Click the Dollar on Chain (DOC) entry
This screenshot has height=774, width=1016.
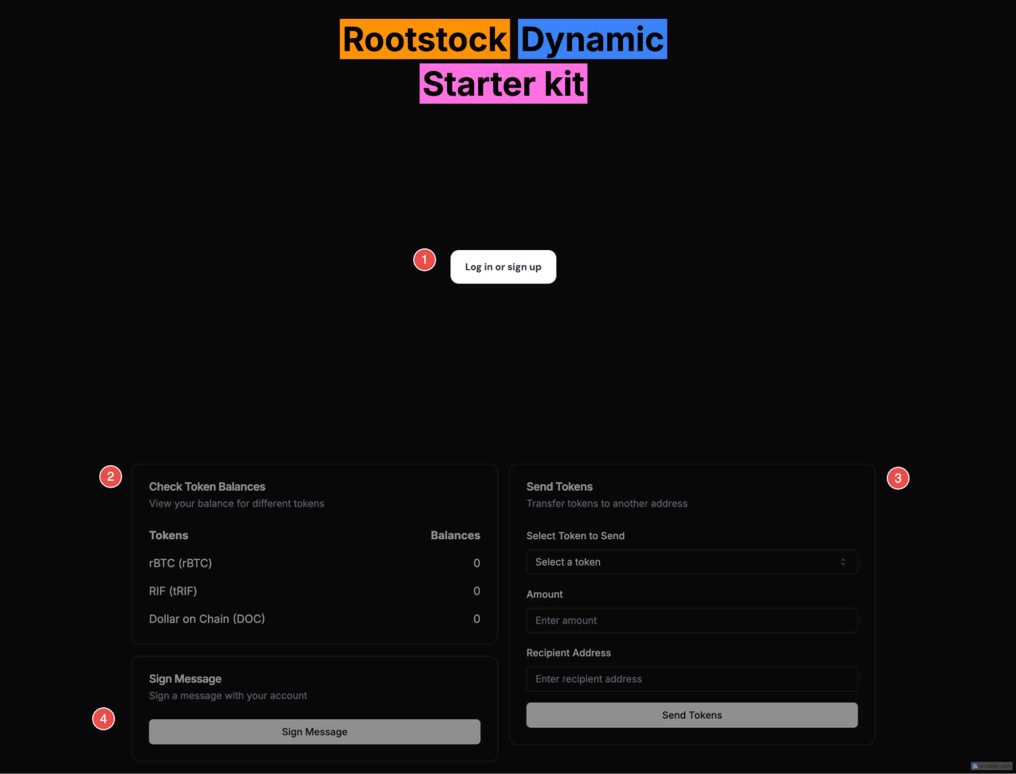pyautogui.click(x=207, y=618)
